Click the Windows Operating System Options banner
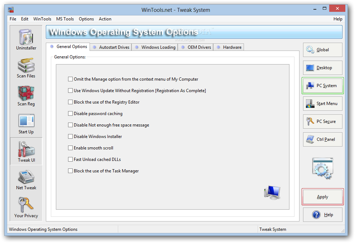This screenshot has height=243, width=355. point(194,32)
